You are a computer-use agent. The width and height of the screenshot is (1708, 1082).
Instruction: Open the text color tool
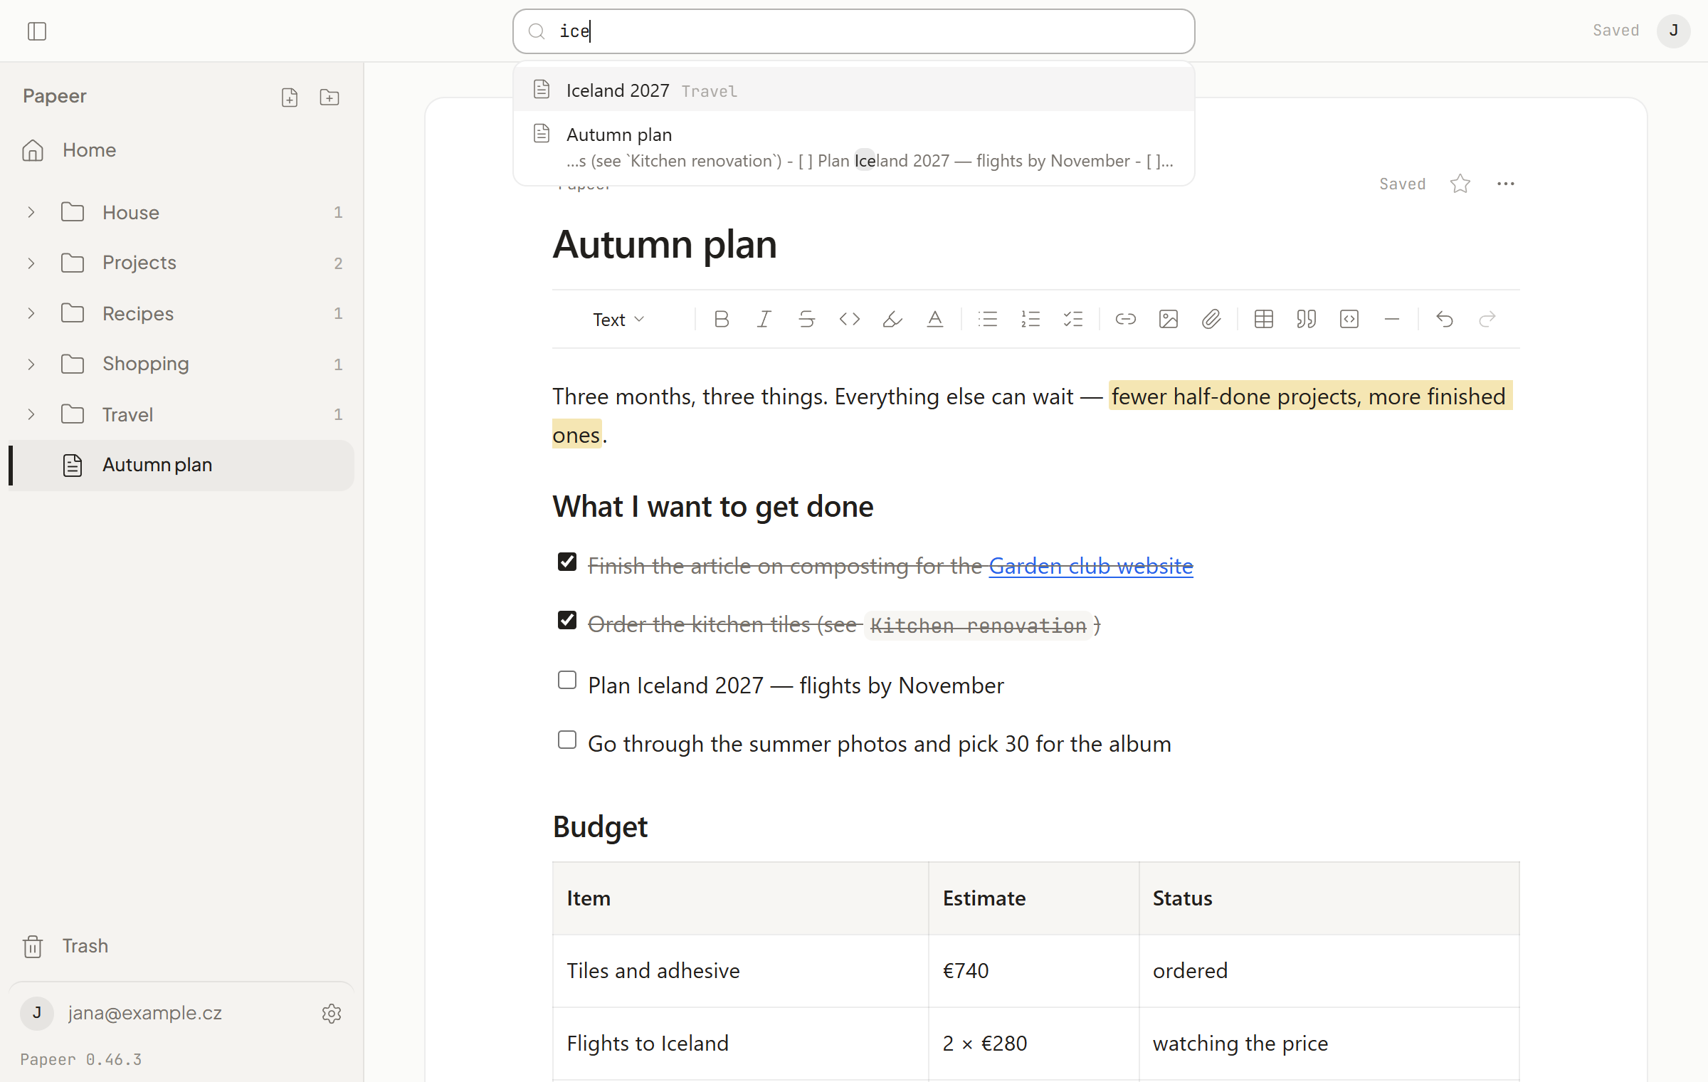point(935,319)
